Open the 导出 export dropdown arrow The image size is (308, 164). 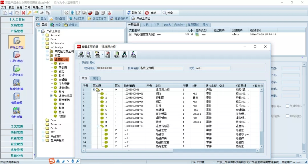(x=102, y=54)
